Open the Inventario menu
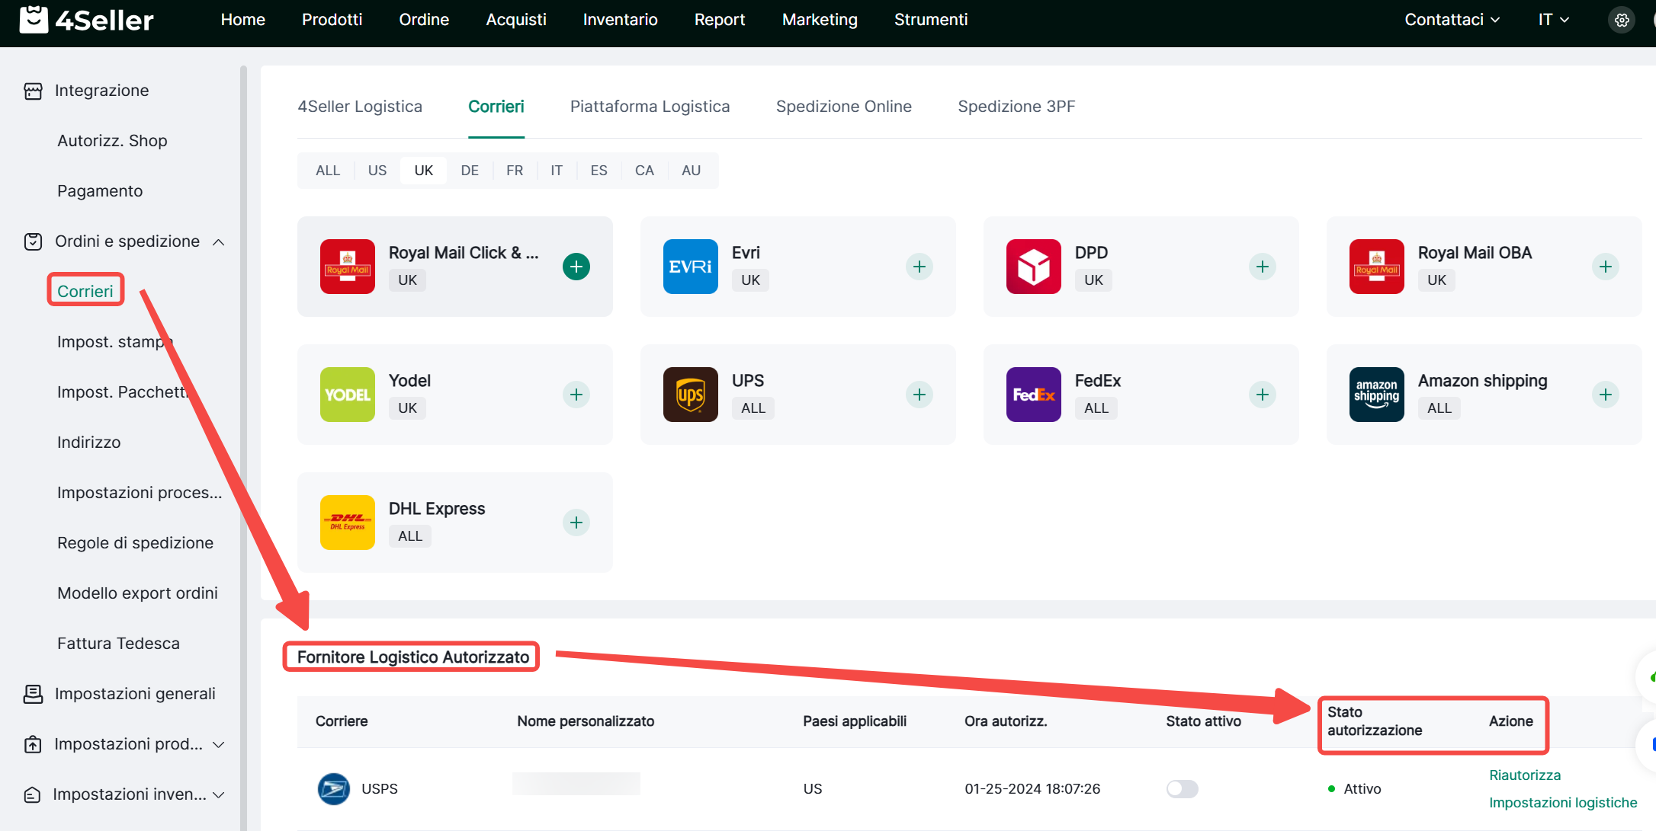 coord(620,20)
